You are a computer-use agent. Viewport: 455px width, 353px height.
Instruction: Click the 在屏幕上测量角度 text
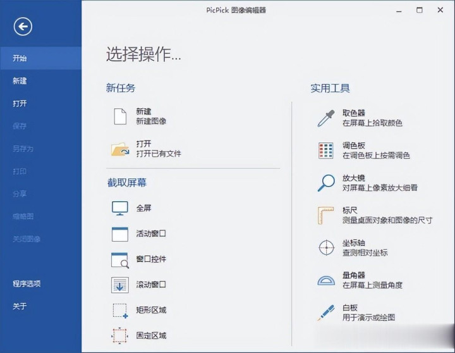click(372, 285)
